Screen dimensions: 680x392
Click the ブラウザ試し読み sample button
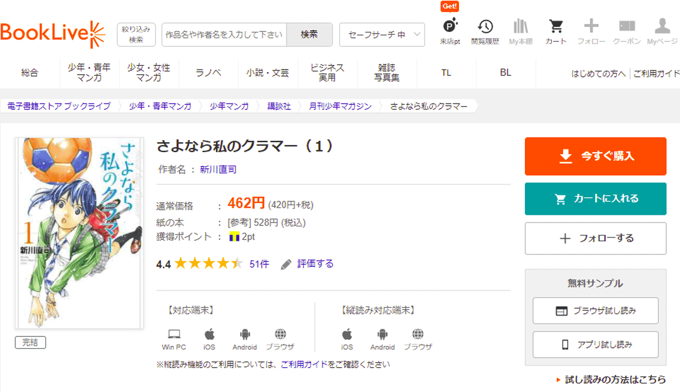tap(596, 311)
